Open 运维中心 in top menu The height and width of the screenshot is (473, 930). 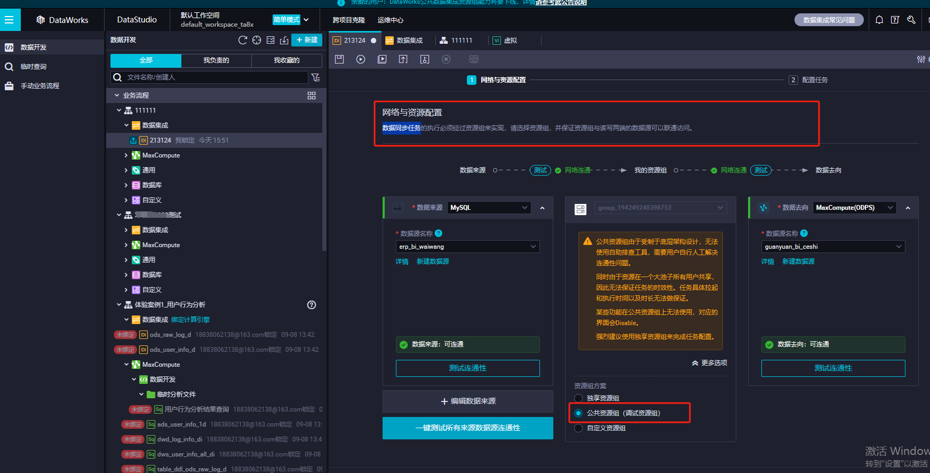391,20
